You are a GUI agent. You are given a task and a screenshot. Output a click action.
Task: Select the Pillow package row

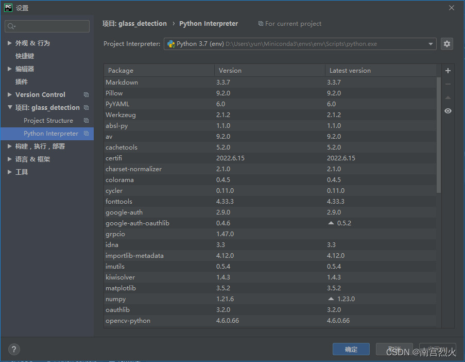(270, 93)
